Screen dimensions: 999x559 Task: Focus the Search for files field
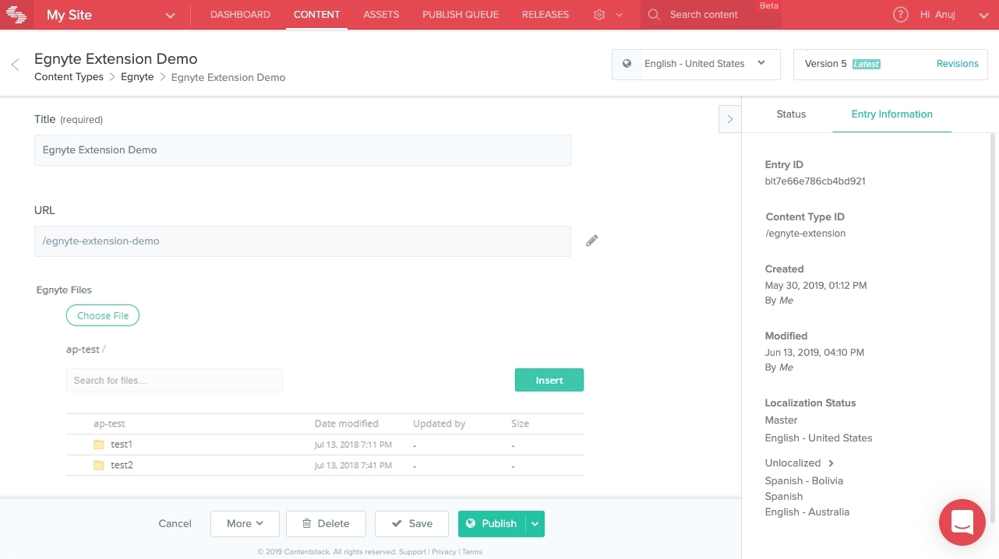point(175,381)
